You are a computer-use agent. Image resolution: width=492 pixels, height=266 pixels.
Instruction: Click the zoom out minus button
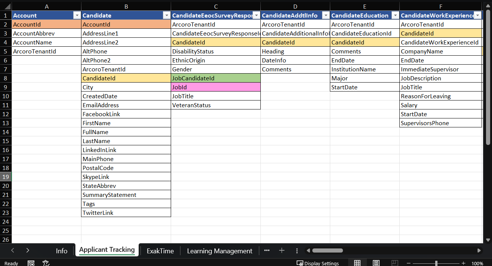tap(409, 263)
